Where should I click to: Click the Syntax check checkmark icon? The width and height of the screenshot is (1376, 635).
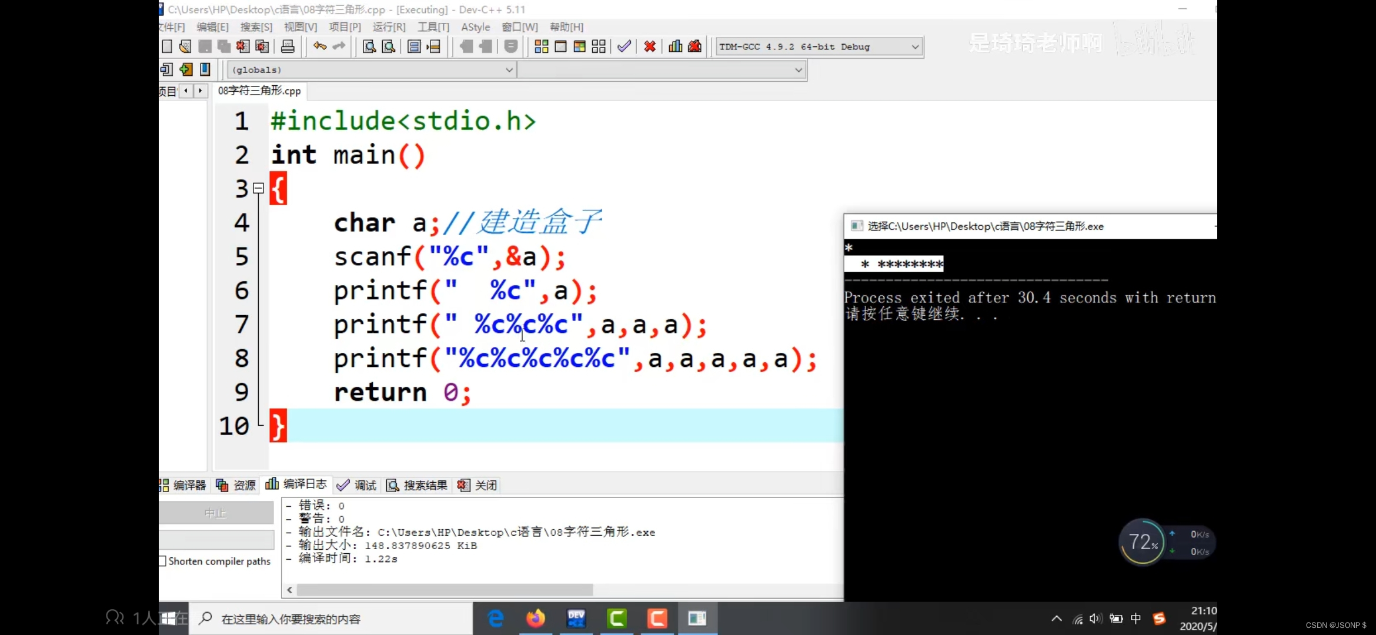click(x=624, y=46)
